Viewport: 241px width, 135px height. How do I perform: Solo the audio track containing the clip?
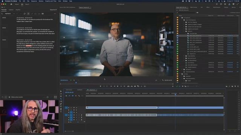[x=79, y=115]
